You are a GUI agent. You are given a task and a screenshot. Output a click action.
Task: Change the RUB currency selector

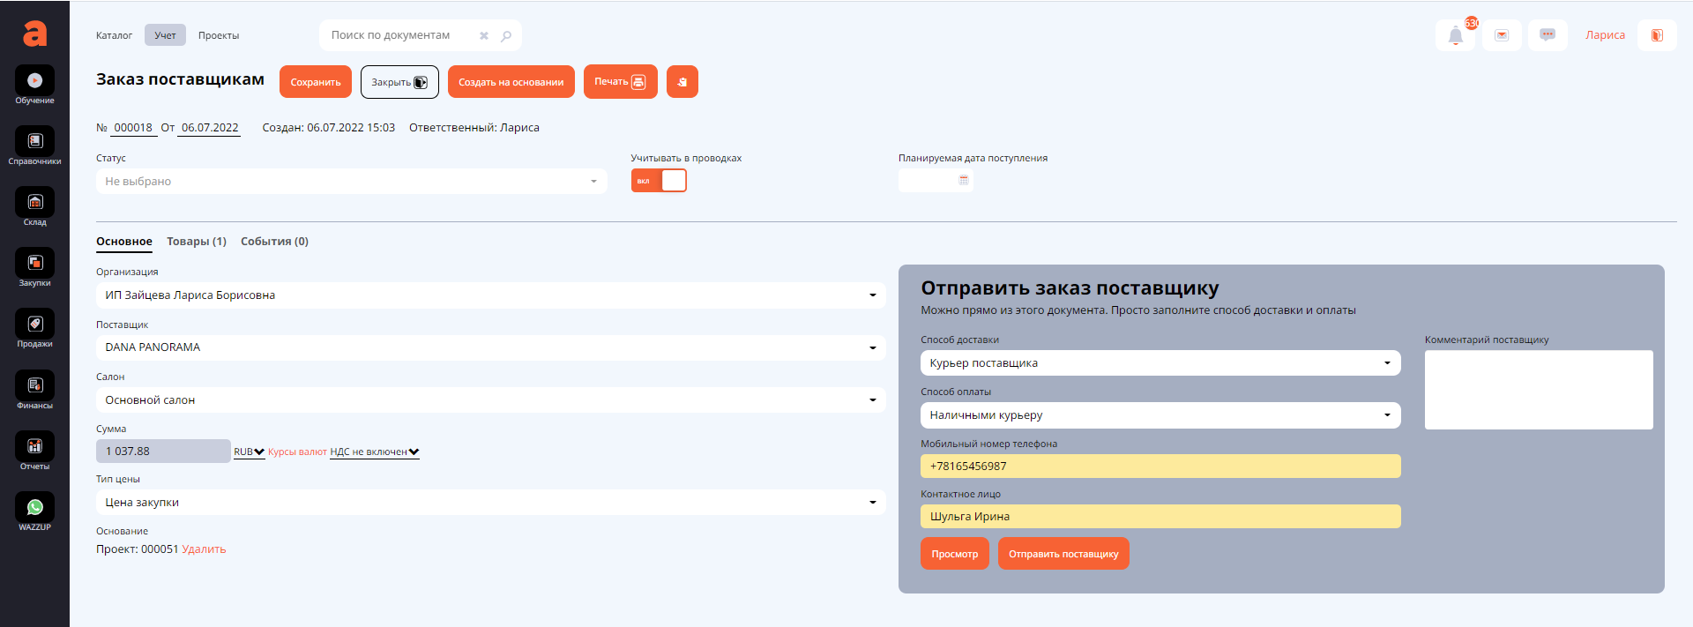(249, 452)
